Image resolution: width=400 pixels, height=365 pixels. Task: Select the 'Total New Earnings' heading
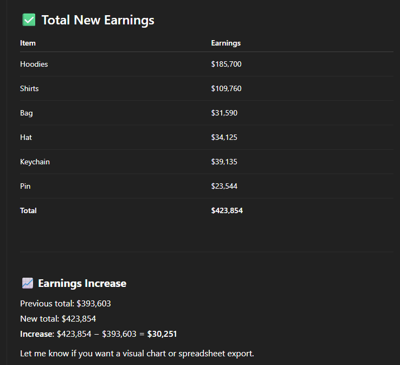98,20
